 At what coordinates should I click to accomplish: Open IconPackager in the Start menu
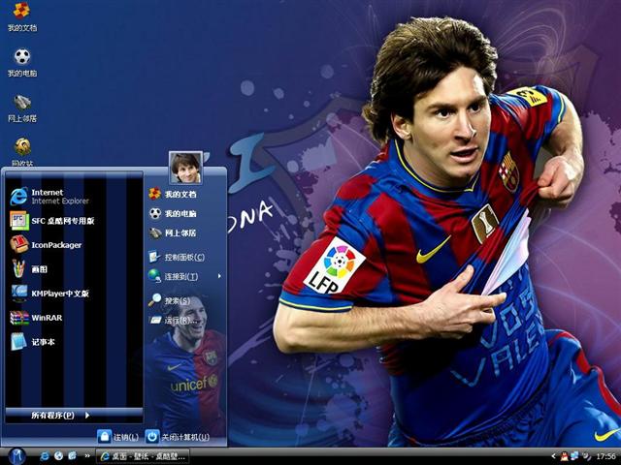(47, 245)
